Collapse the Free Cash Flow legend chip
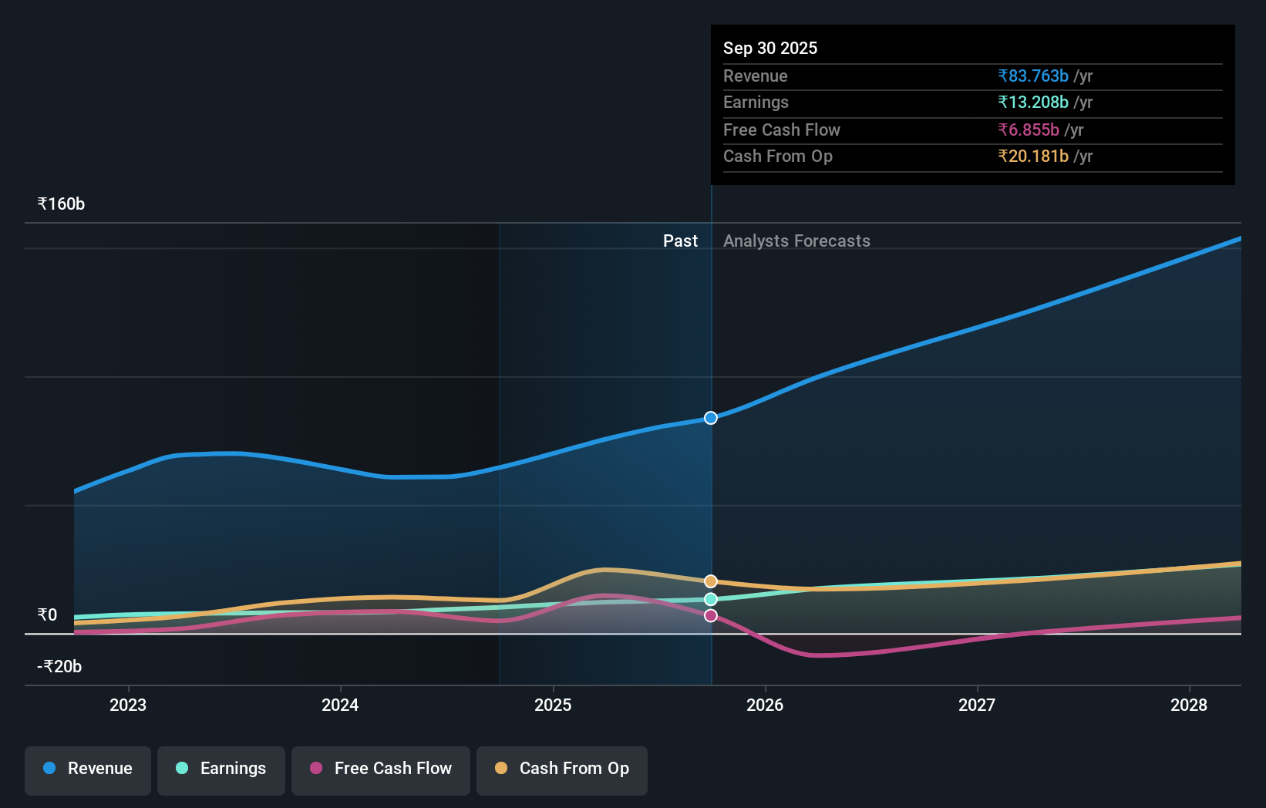 (x=381, y=769)
